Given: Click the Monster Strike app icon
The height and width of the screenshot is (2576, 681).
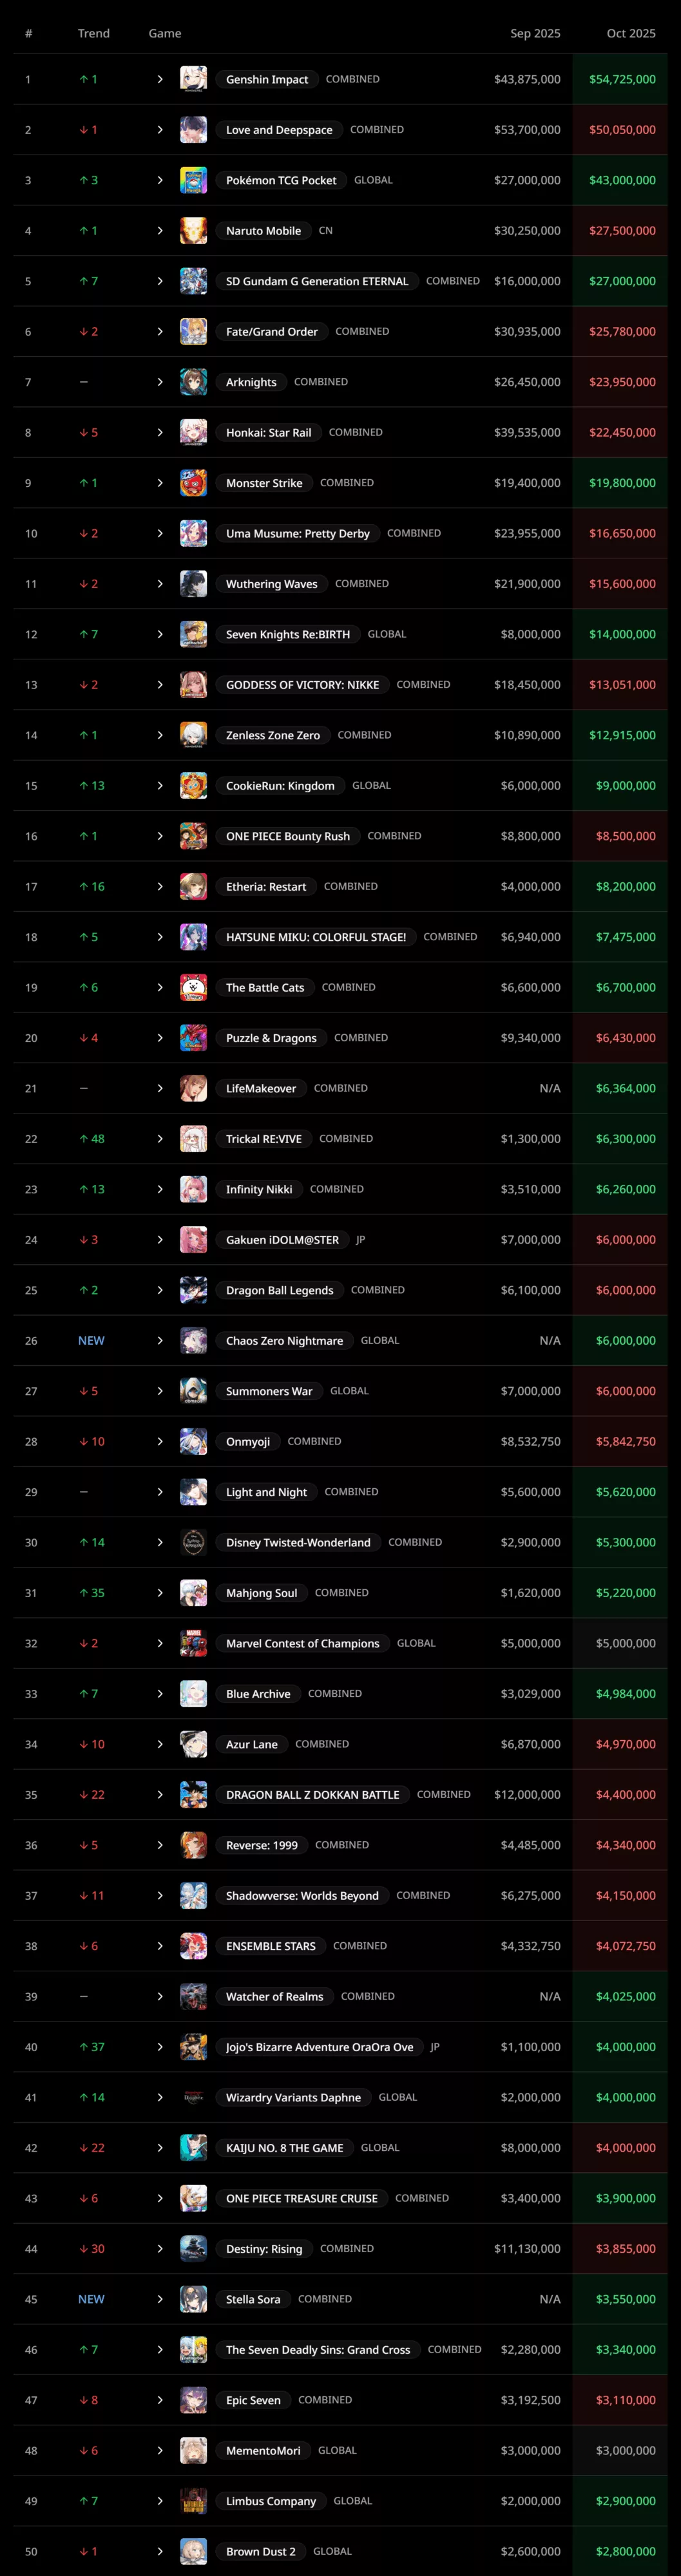Looking at the screenshot, I should [x=193, y=483].
